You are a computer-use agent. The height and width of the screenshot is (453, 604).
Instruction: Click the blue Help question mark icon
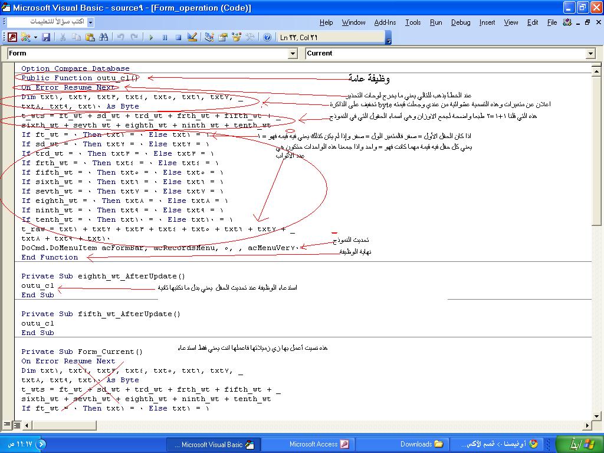tap(267, 37)
